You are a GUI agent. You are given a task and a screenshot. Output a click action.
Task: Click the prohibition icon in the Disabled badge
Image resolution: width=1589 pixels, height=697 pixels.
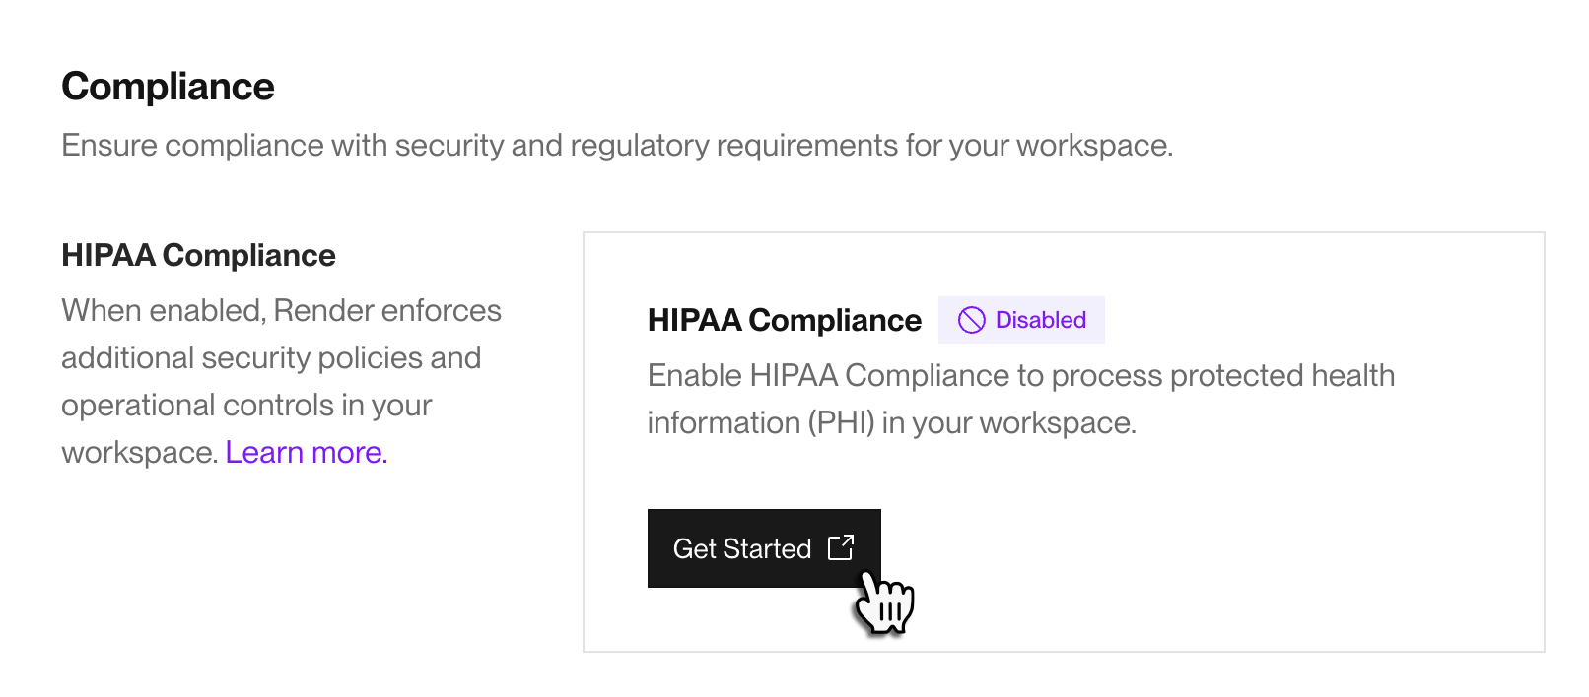pyautogui.click(x=972, y=319)
